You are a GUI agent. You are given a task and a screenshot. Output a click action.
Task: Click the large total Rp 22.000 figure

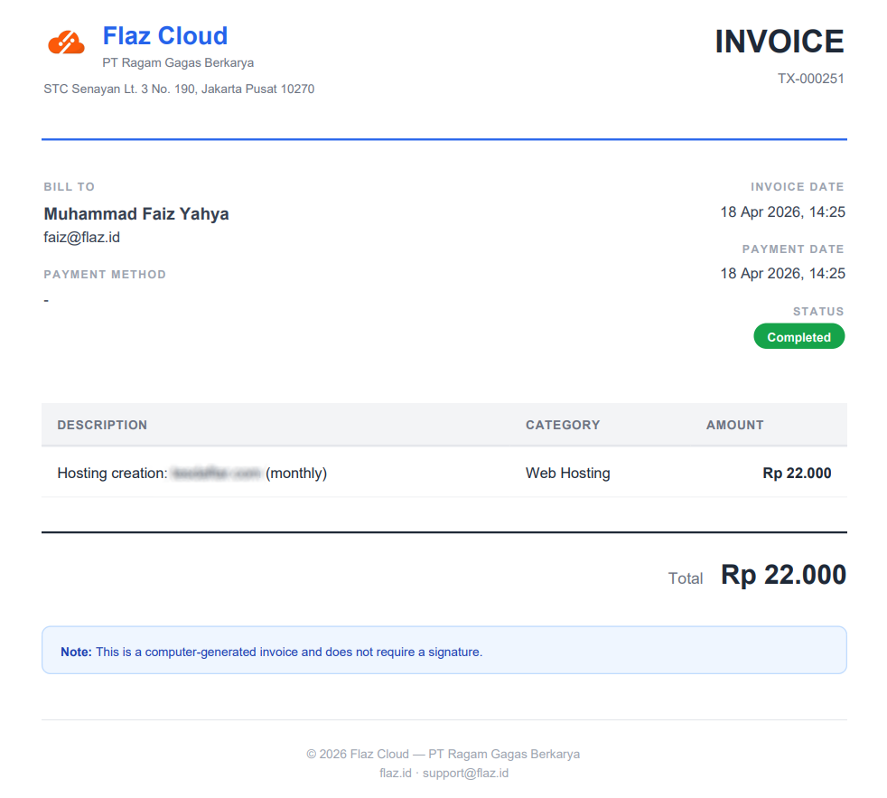pyautogui.click(x=782, y=575)
